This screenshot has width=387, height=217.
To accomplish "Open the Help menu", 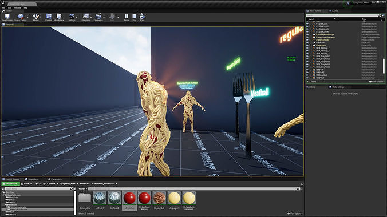I will coord(25,7).
